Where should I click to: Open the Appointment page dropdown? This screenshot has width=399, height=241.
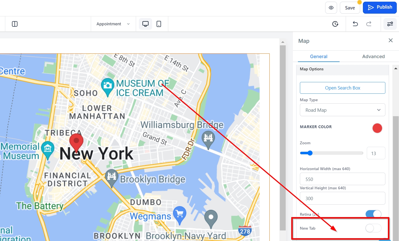coord(113,24)
